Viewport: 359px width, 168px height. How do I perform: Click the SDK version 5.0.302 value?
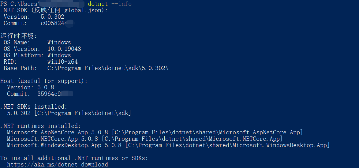pyautogui.click(x=52, y=17)
